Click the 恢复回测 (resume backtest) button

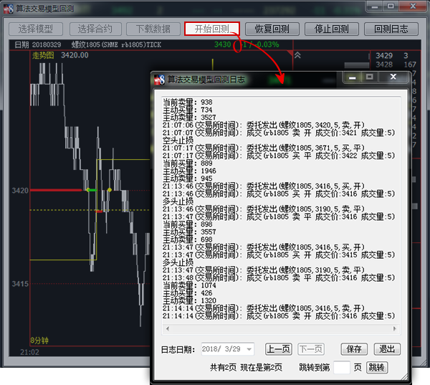272,29
